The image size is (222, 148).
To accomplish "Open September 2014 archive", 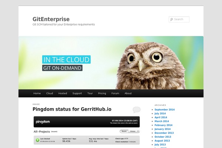I will (x=165, y=110).
